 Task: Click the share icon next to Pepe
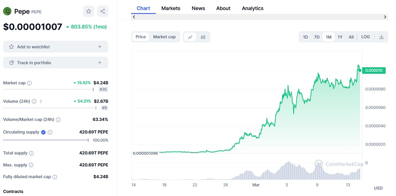(102, 11)
